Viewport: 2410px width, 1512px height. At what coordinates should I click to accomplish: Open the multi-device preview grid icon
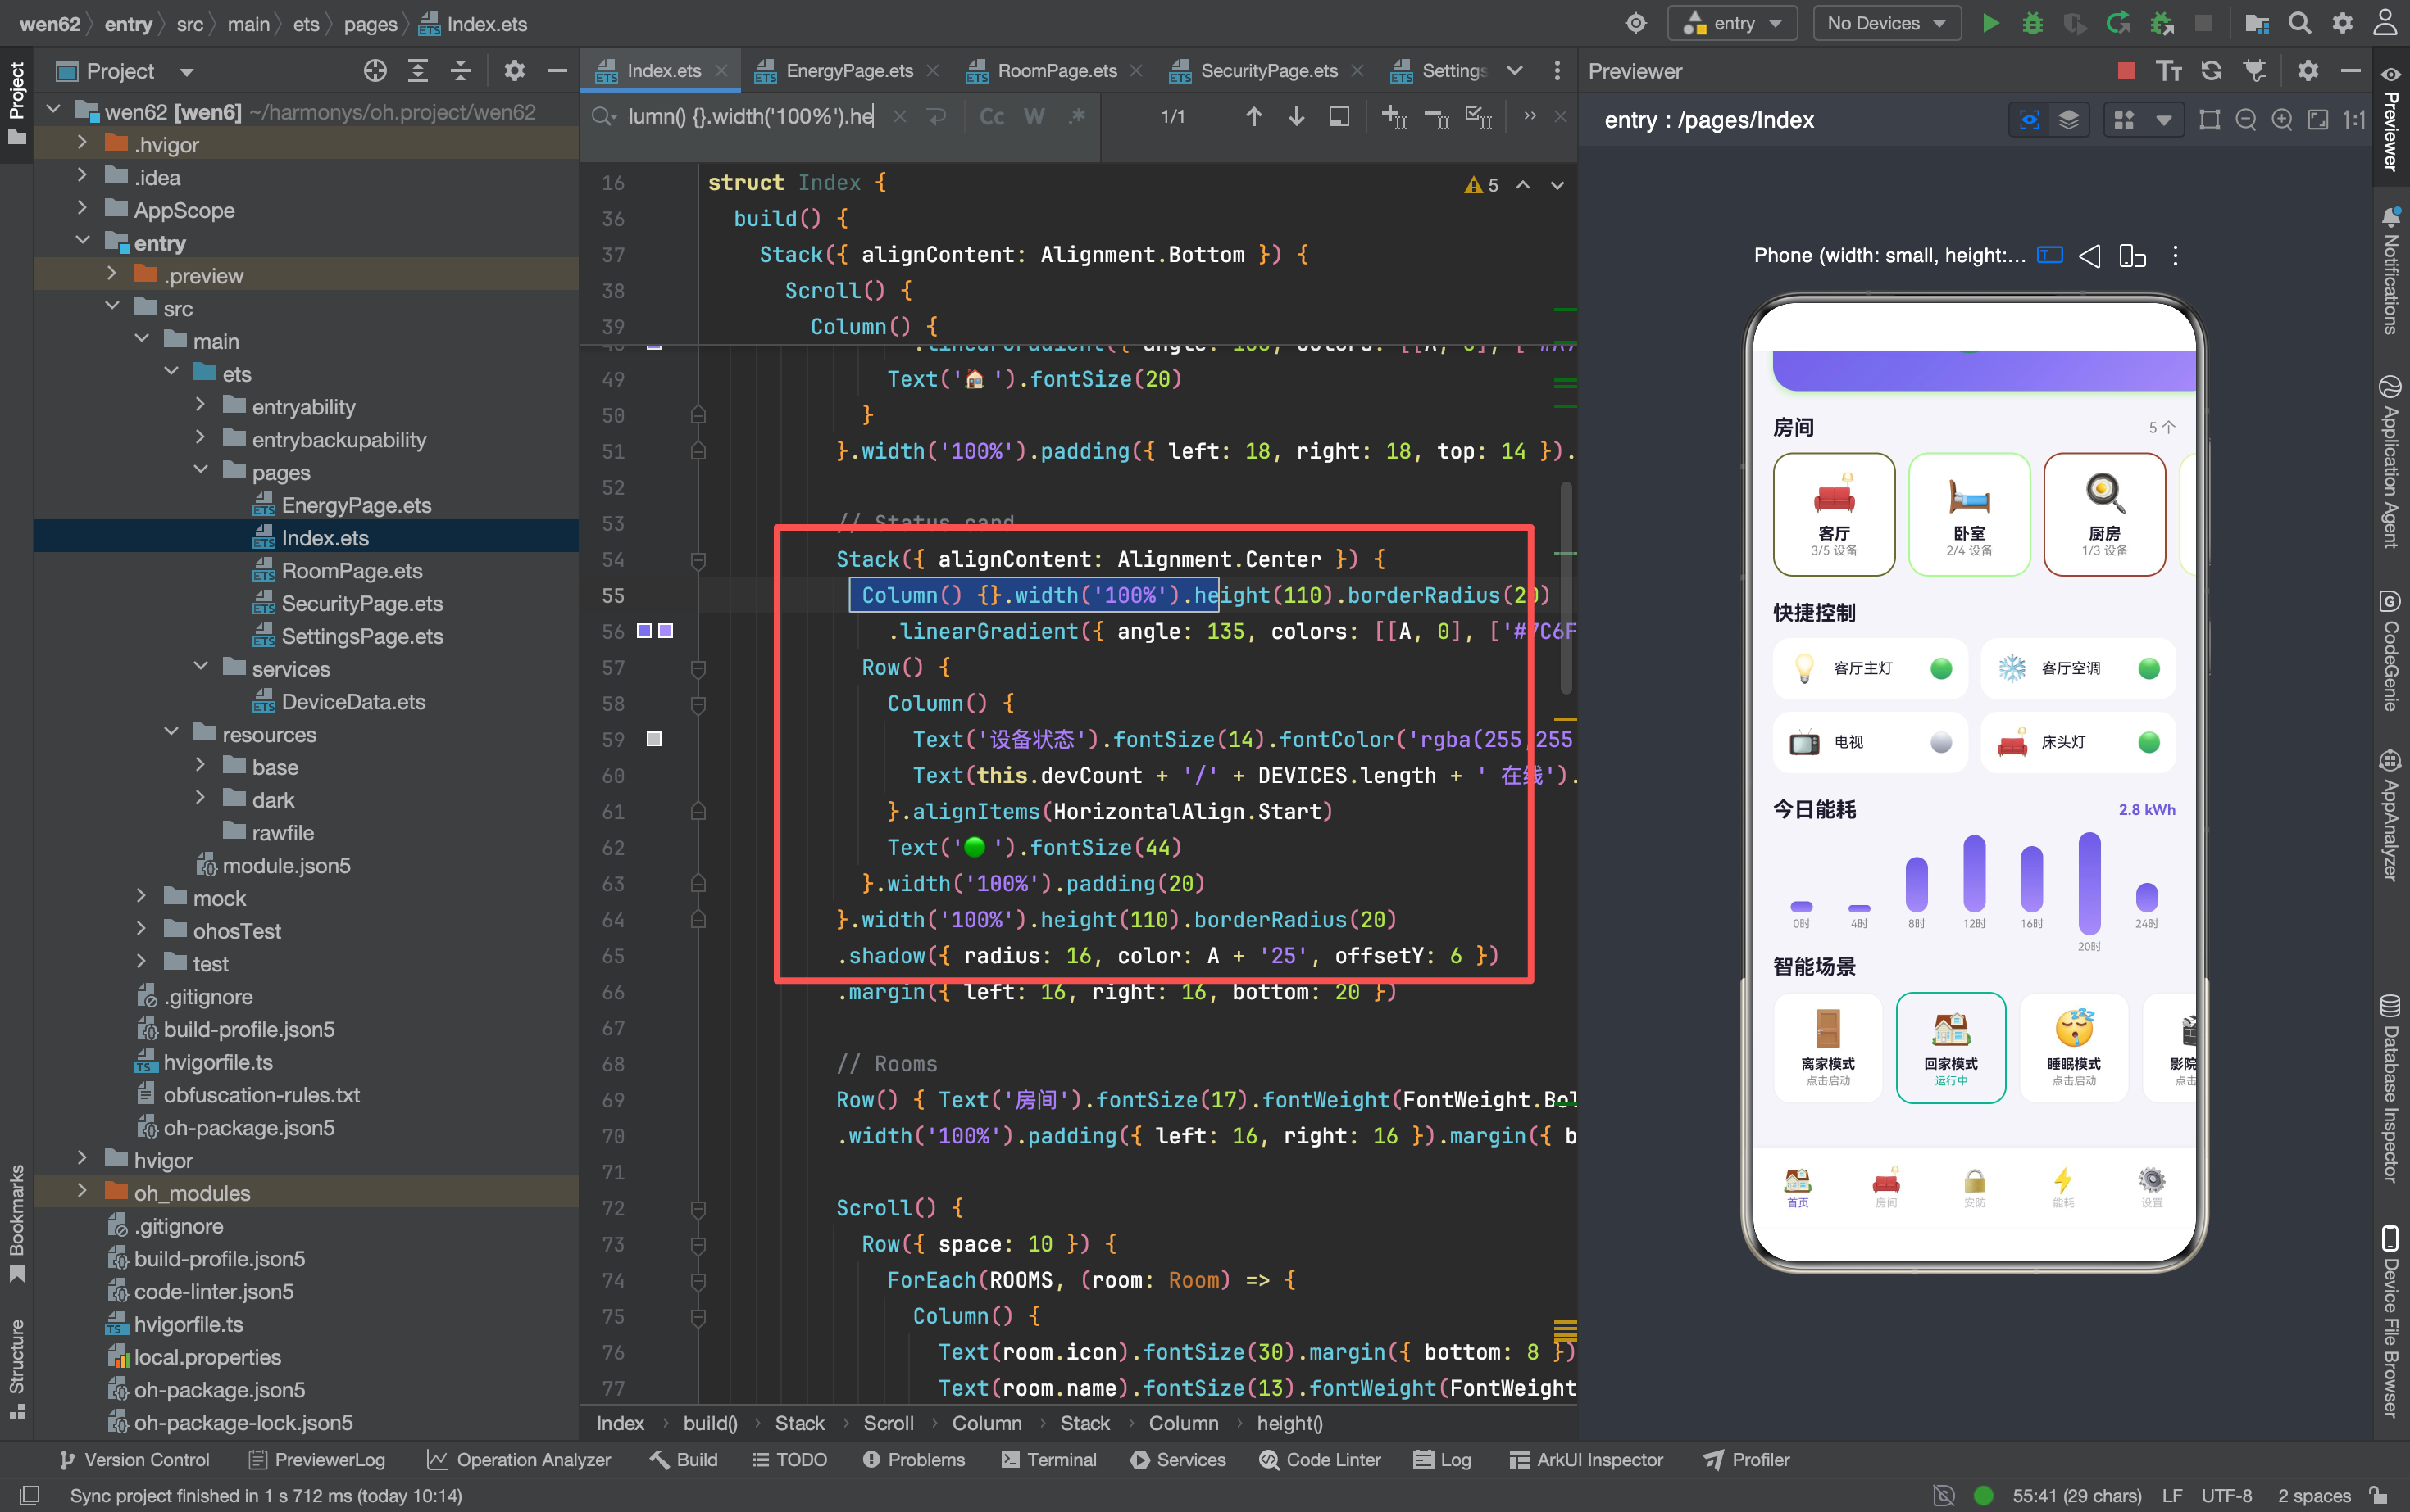tap(2124, 120)
